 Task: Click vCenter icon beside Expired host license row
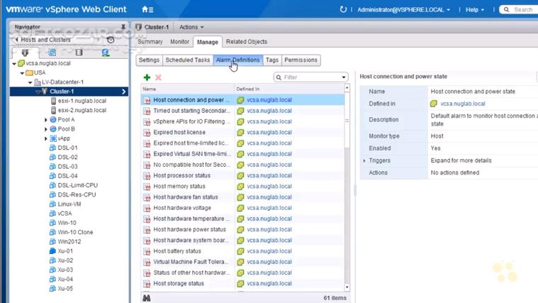(x=240, y=132)
